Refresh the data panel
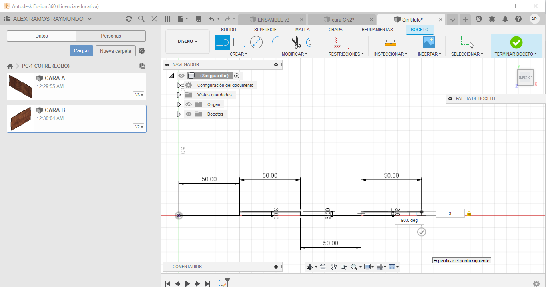 [x=128, y=19]
